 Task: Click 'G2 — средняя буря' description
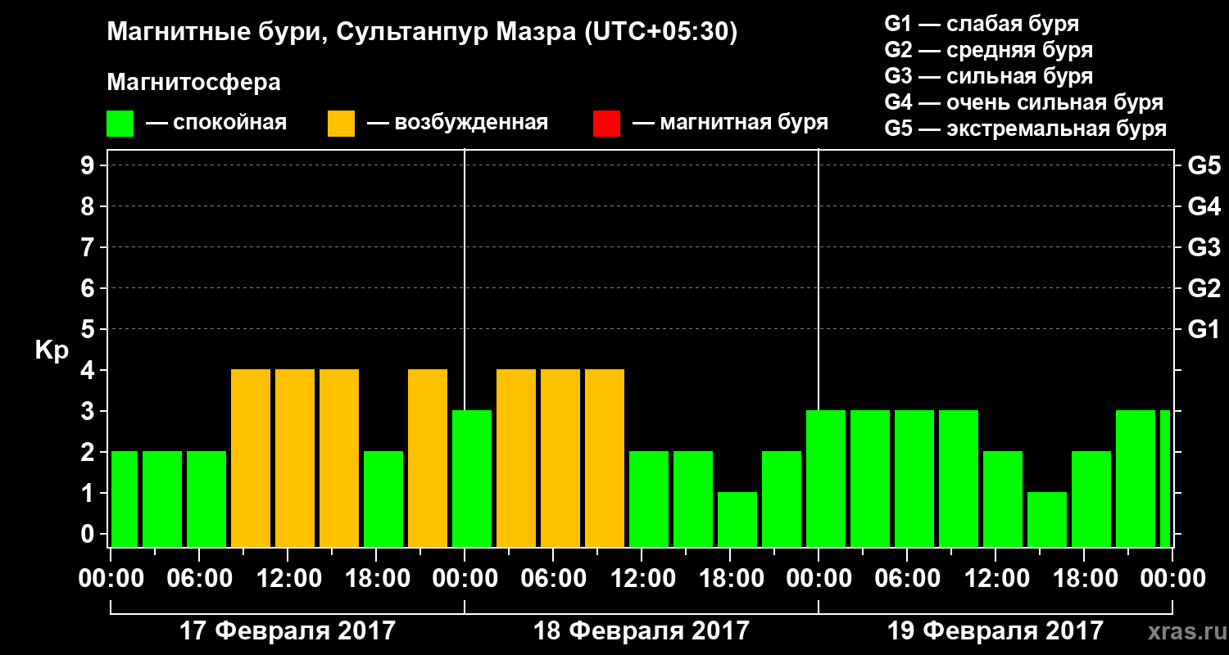989,50
